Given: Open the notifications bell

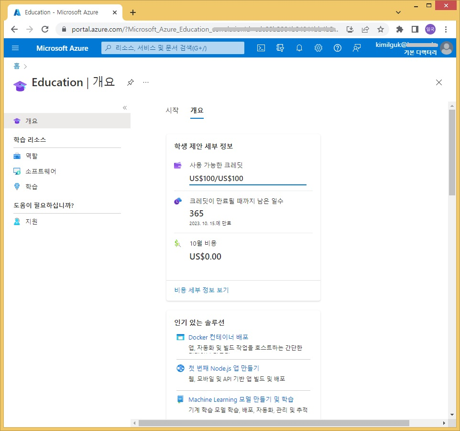Looking at the screenshot, I should click(x=299, y=48).
